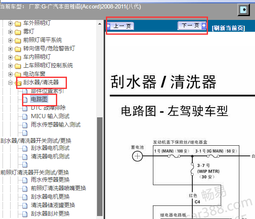The height and width of the screenshot is (219, 255).
Task: Open the 电动车窗 tree entry
Action: click(x=34, y=74)
